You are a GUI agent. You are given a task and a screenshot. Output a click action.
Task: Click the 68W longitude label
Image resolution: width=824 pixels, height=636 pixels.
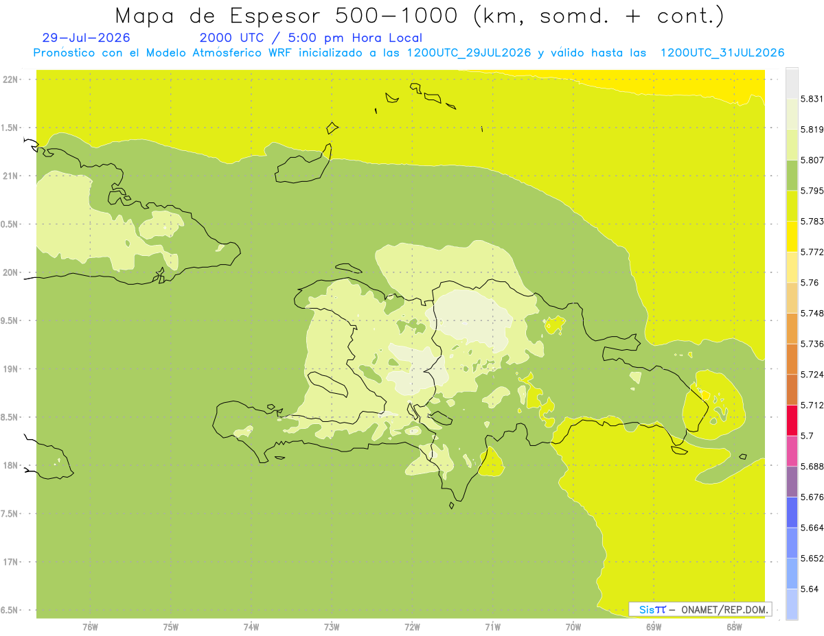pyautogui.click(x=734, y=626)
